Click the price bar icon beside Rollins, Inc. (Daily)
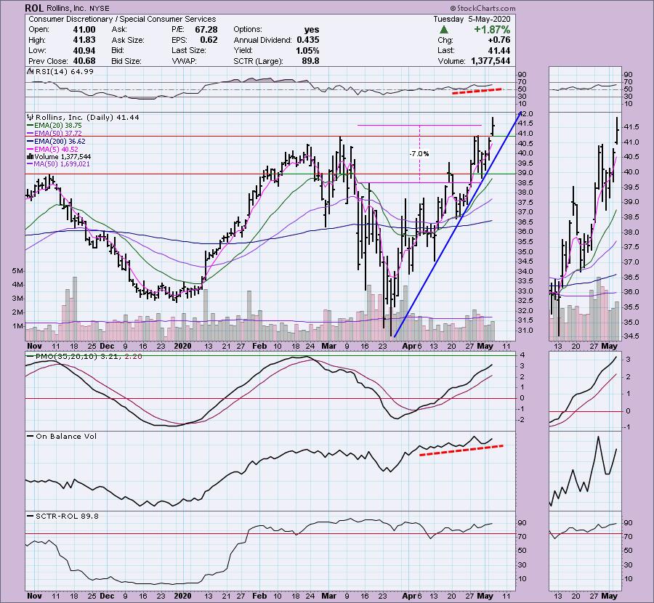Viewport: 654px width, 603px height. (31, 118)
